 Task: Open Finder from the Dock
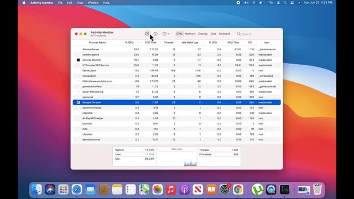37,189
